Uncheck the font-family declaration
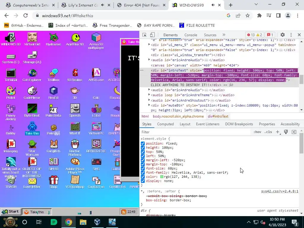304x228 pixels. (x=143, y=172)
